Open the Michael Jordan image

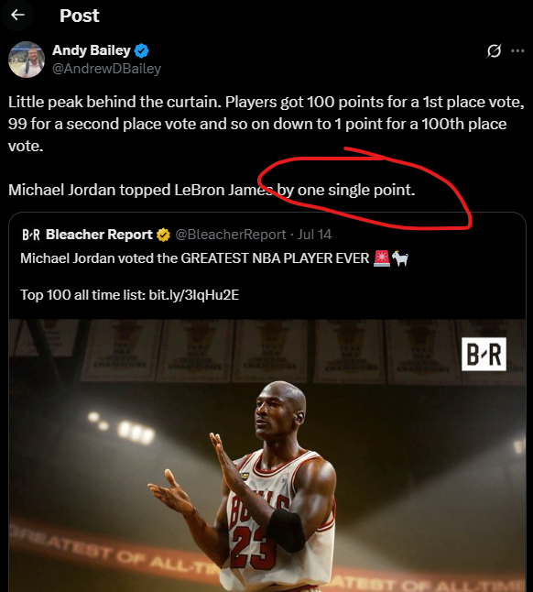click(x=267, y=455)
